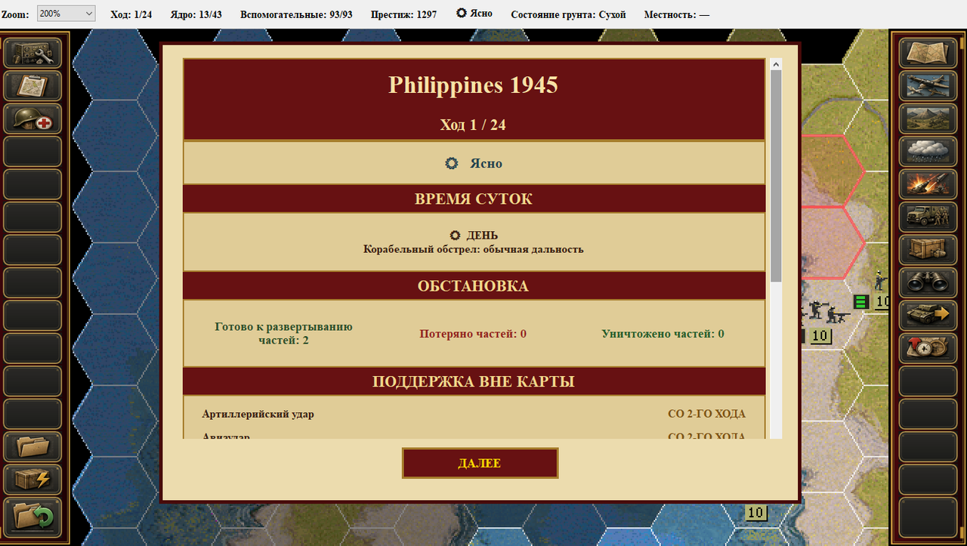This screenshot has width=967, height=546.
Task: Click the 'Престиж: 1297' status entry
Action: click(405, 14)
